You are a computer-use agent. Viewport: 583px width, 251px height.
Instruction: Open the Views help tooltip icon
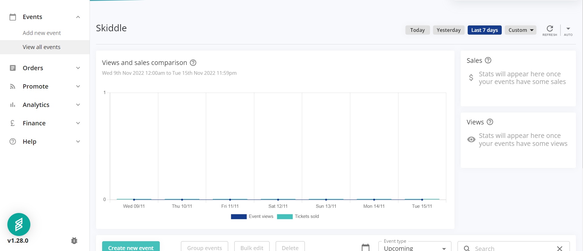[490, 122]
